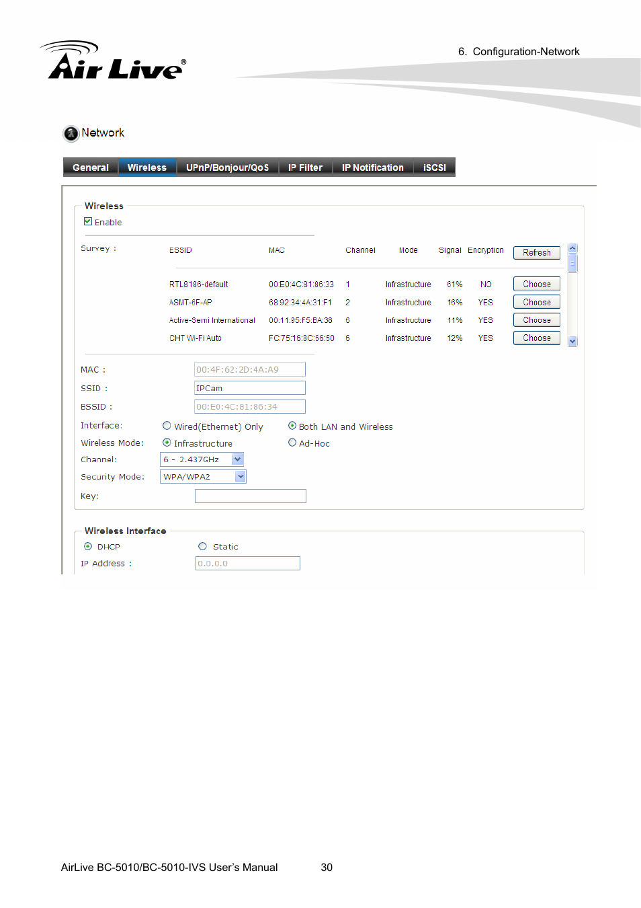Image resolution: width=641 pixels, height=908 pixels.
Task: Click the AirLive logo
Action: pos(113,61)
